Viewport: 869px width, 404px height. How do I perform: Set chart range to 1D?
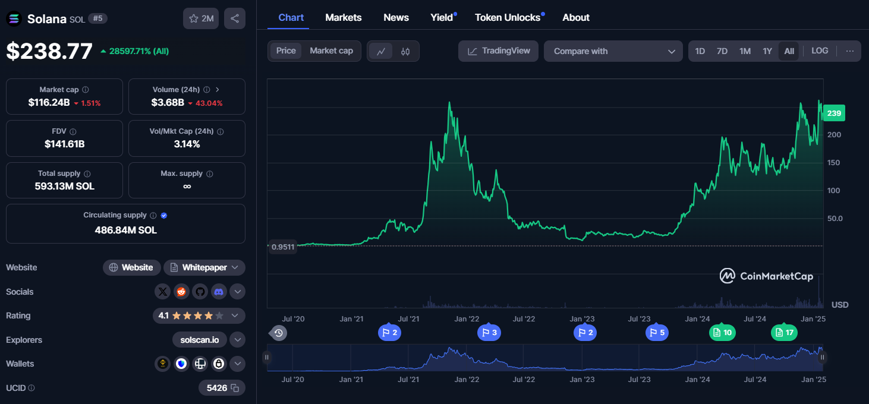pos(700,51)
